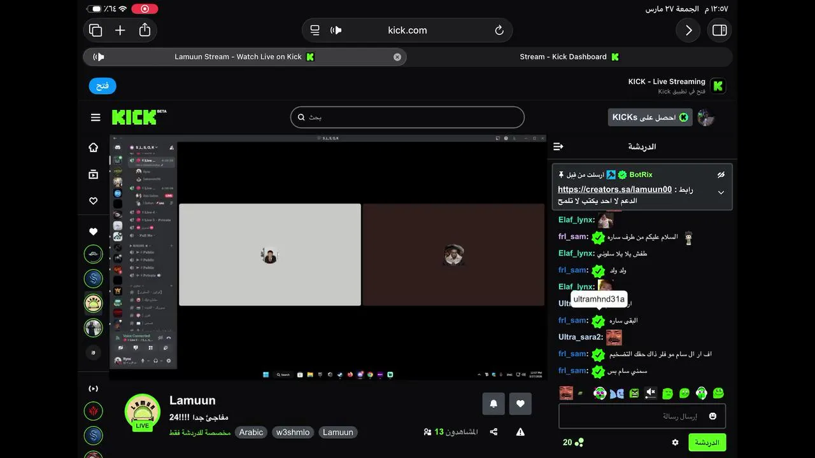Tap the blue فتح open-in-app button

(x=103, y=86)
